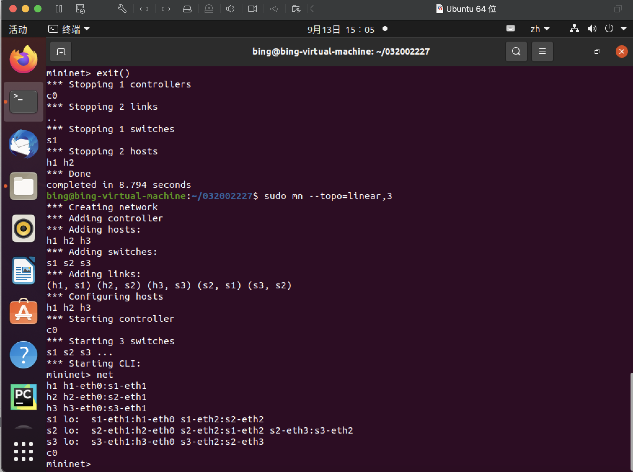Open Ubuntu Software center
Image resolution: width=633 pixels, height=472 pixels.
(24, 312)
